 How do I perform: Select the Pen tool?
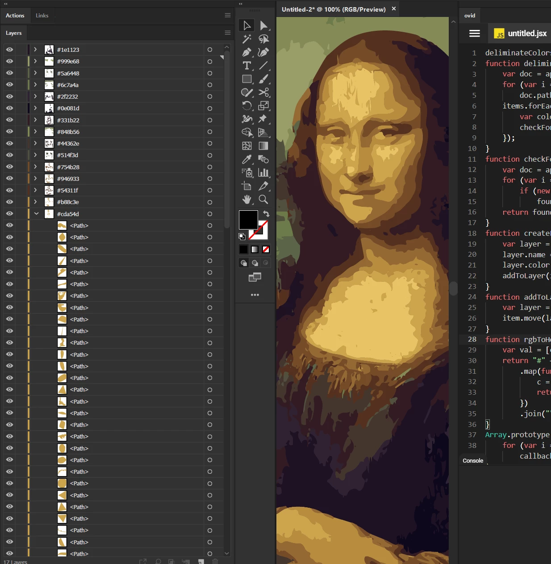246,52
